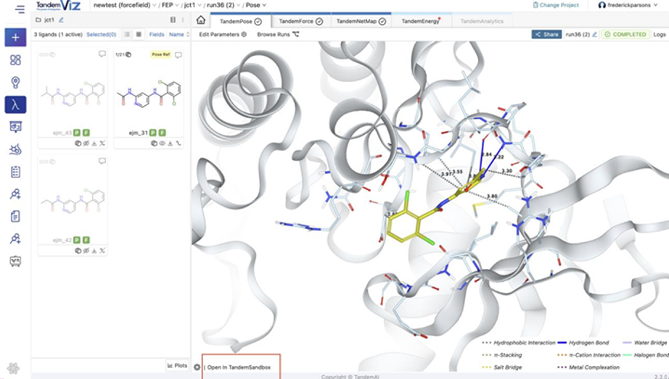Switch to the TandemForce tab
The image size is (669, 379).
(301, 21)
